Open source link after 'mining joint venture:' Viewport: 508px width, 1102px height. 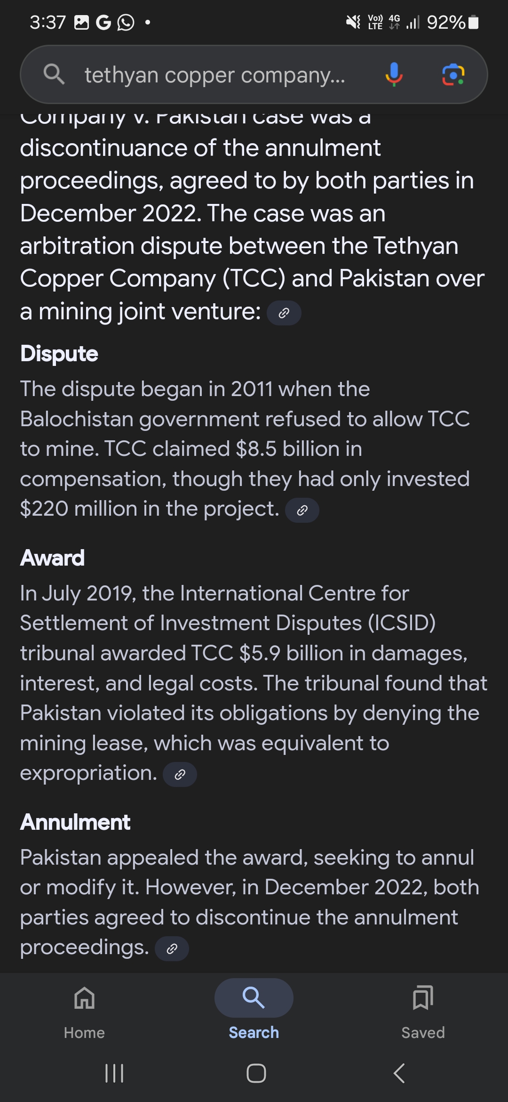coord(284,313)
